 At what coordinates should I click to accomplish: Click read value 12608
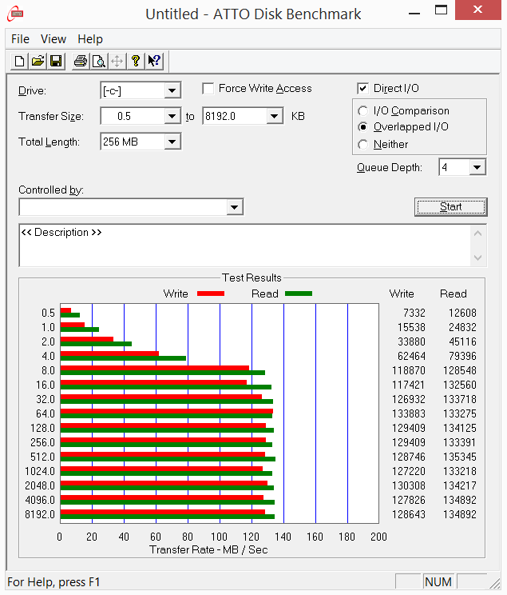[462, 313]
